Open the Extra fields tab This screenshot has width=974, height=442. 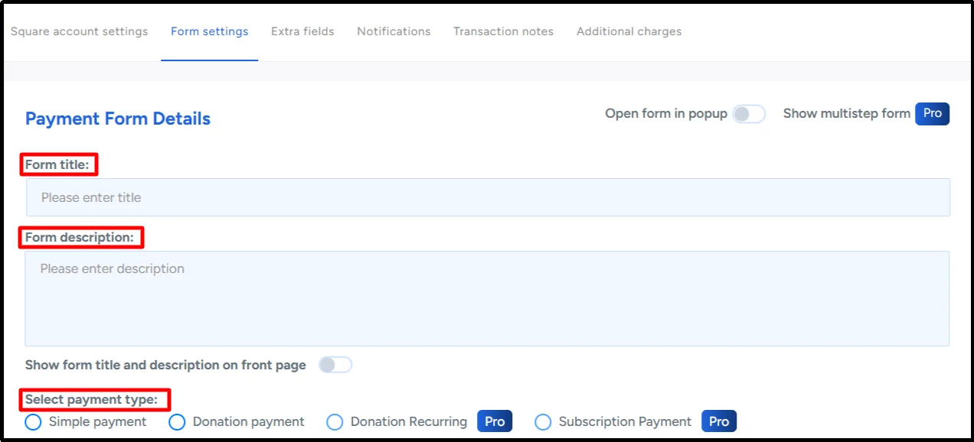[302, 31]
